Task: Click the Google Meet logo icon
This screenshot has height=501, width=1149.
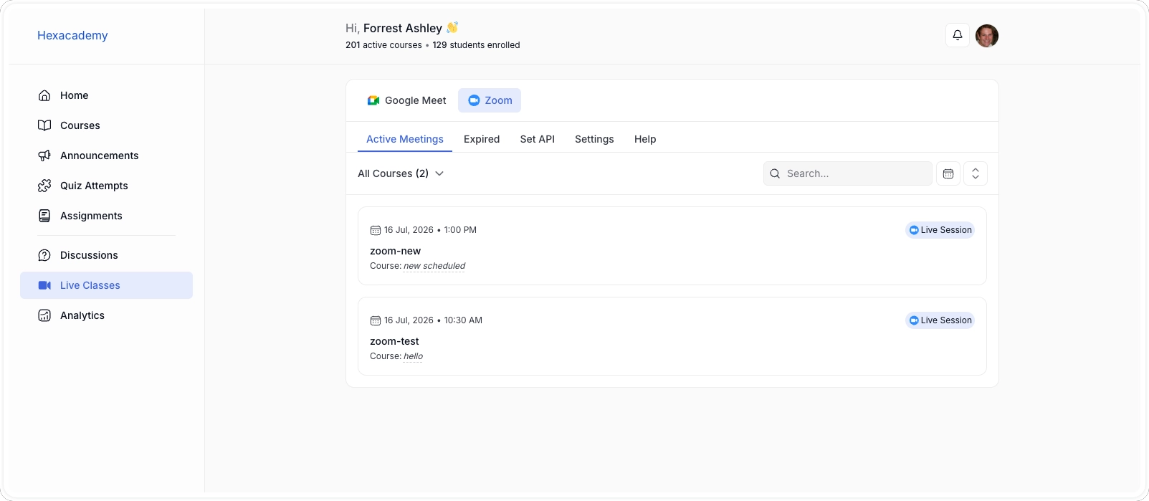Action: click(373, 100)
